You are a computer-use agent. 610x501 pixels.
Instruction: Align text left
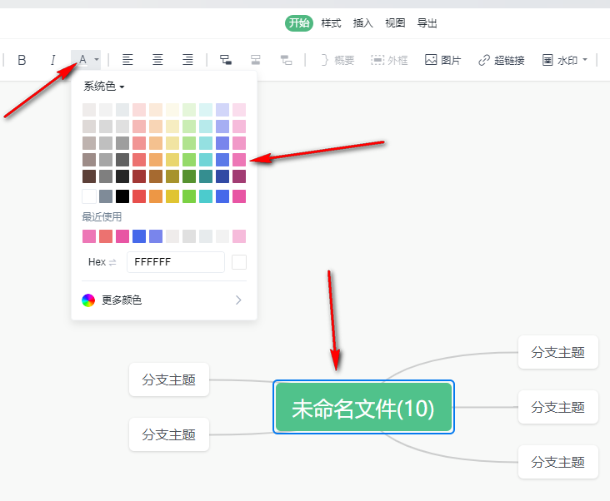127,60
